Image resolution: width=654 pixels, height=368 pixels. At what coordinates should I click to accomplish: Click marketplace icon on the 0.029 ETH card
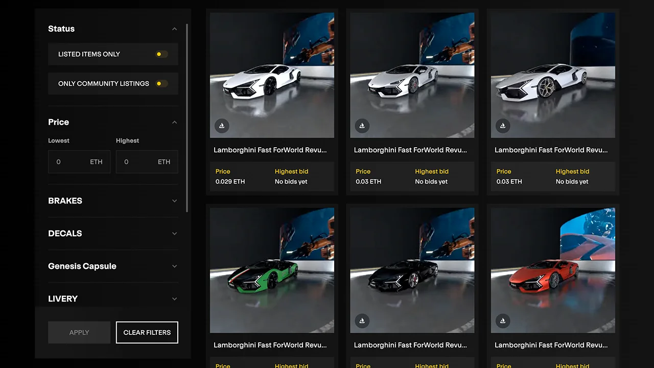(x=222, y=125)
